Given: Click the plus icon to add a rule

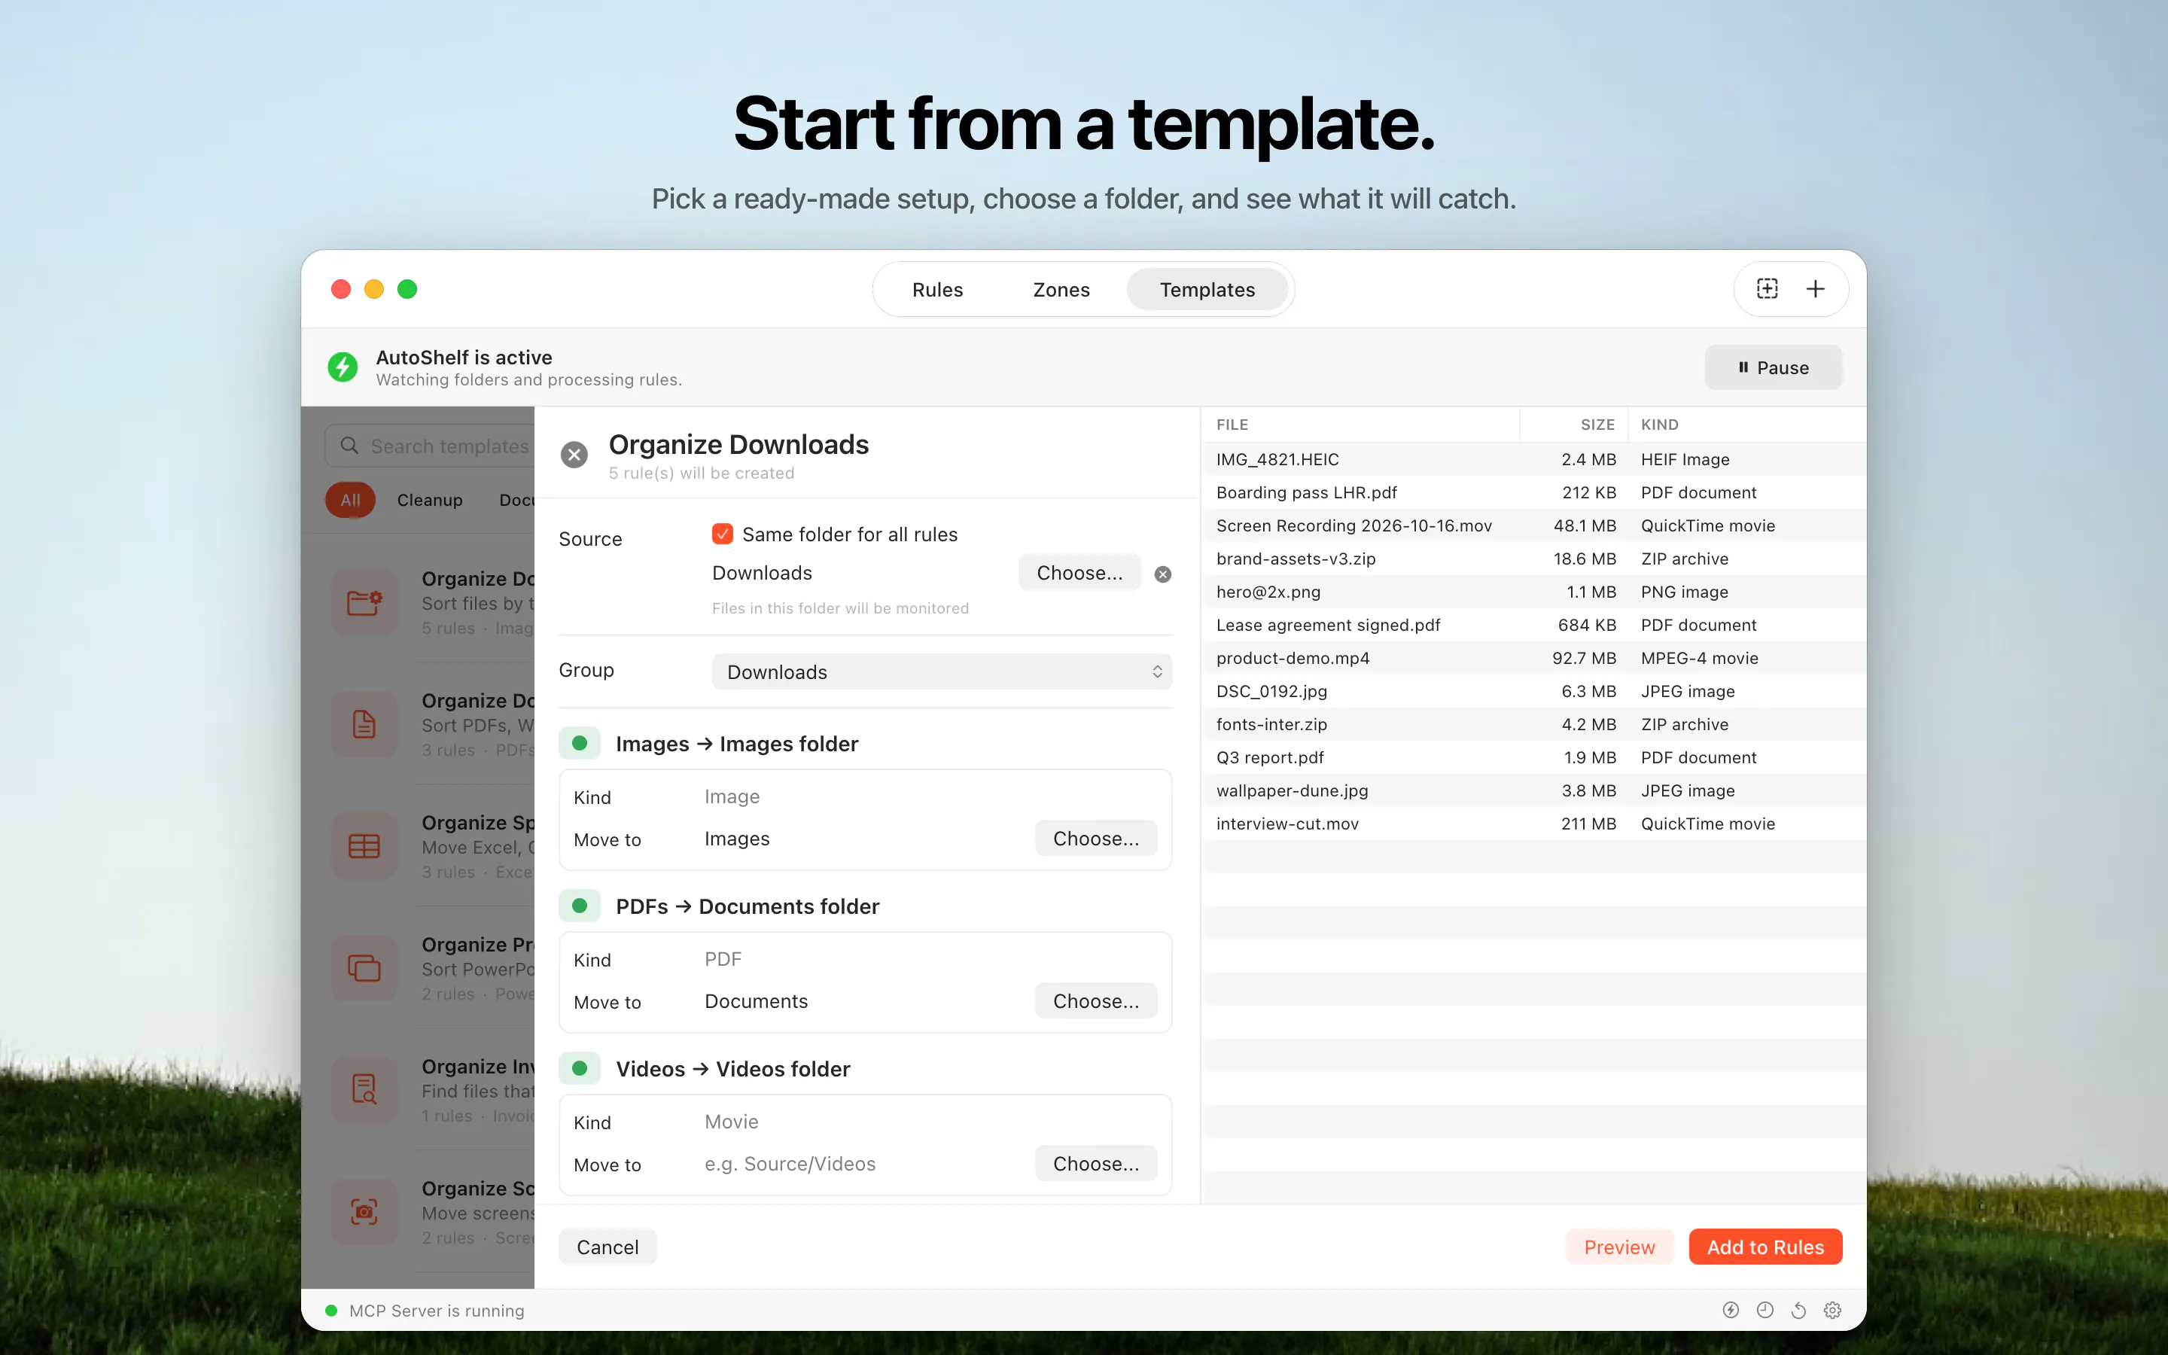Looking at the screenshot, I should point(1815,288).
